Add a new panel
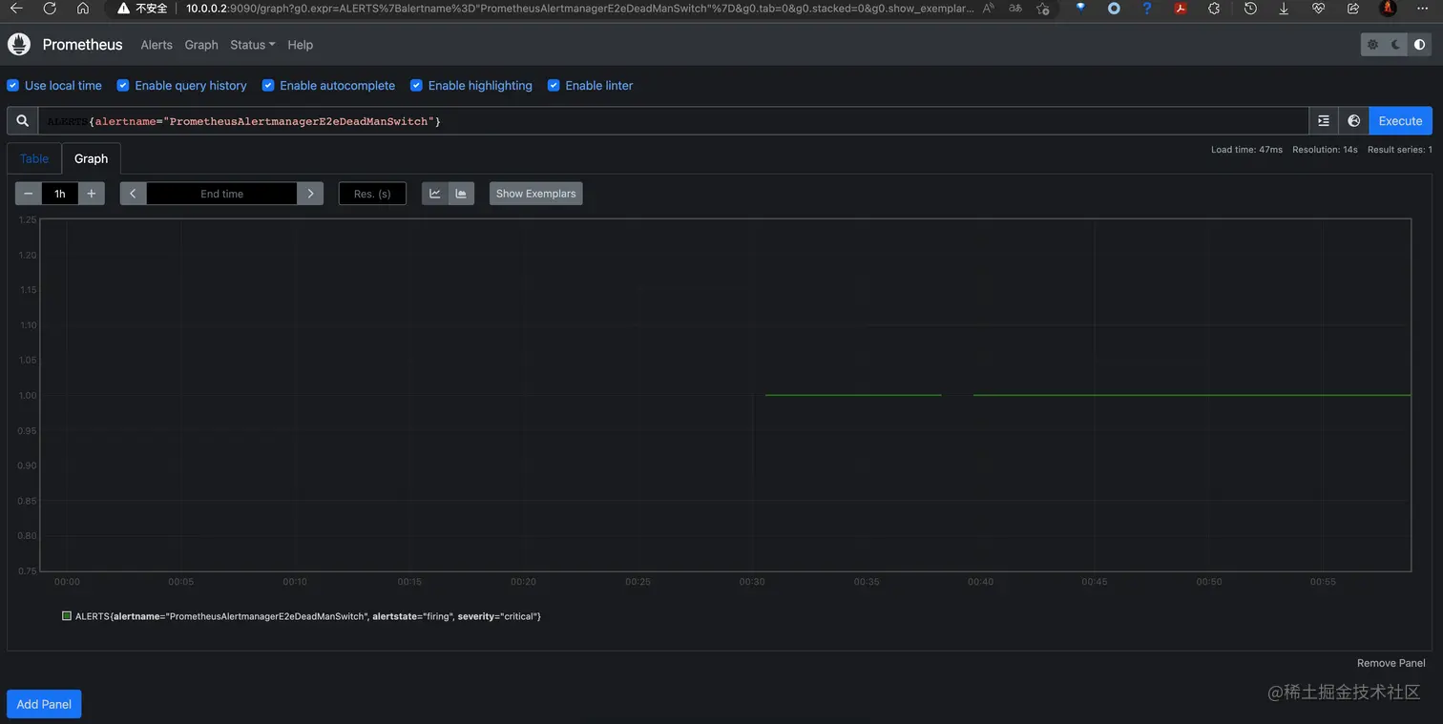1443x724 pixels. 44,704
